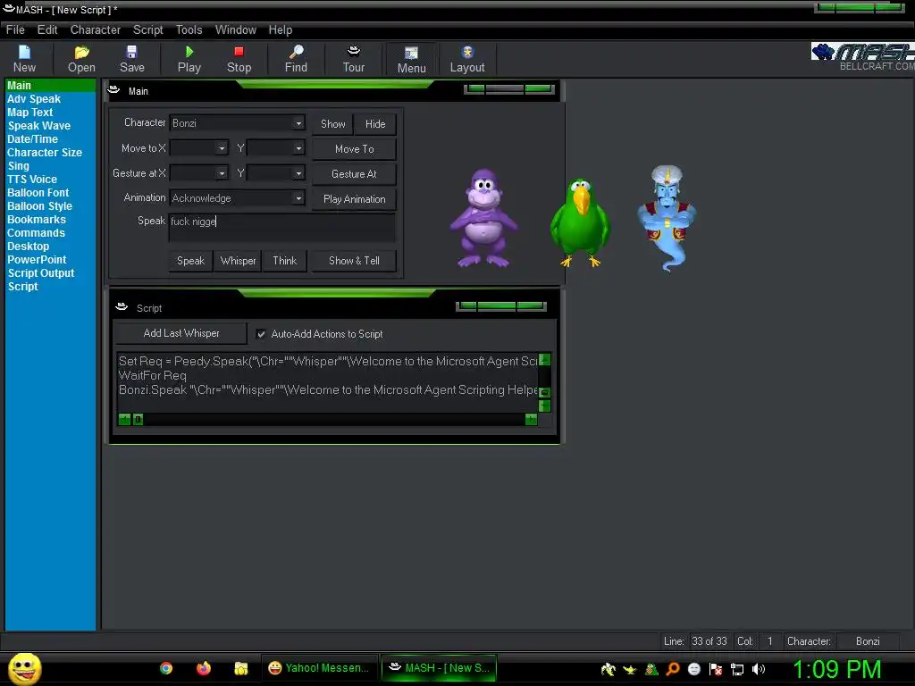Viewport: 915px width, 686px height.
Task: Click the Move To button
Action: (354, 149)
